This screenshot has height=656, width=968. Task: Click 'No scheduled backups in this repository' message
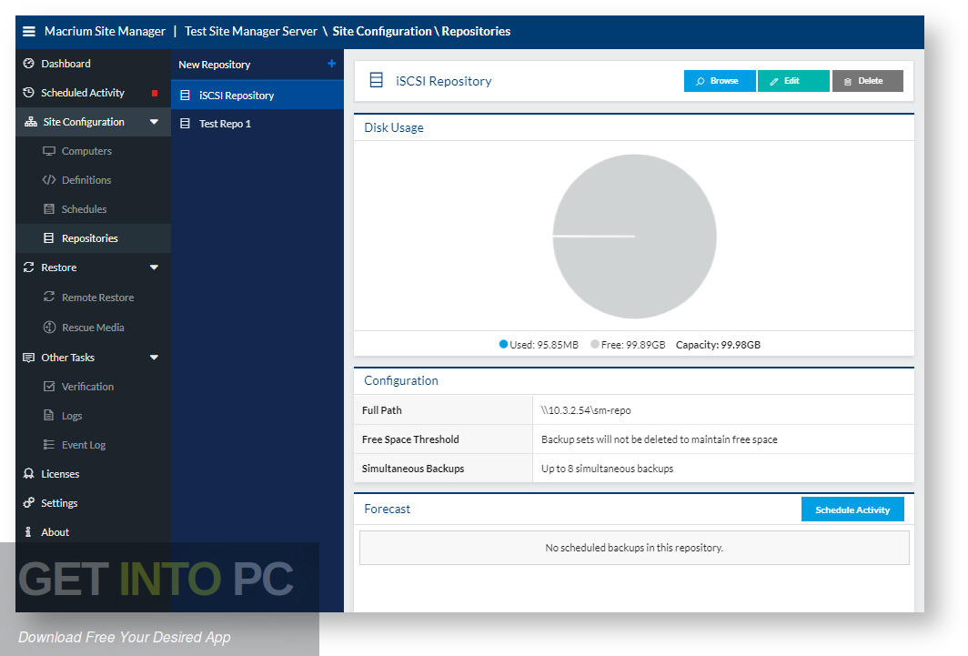coord(634,548)
